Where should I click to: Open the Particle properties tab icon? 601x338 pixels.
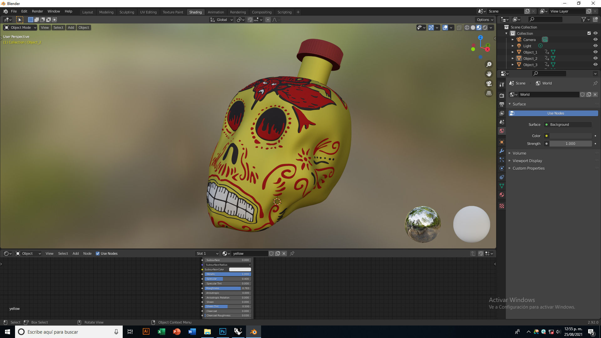tap(502, 160)
